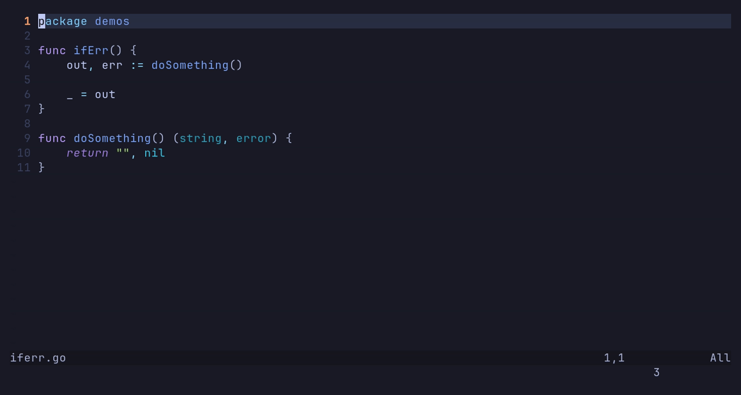Click the empty string literal on line 10
741x395 pixels.
pyautogui.click(x=123, y=153)
